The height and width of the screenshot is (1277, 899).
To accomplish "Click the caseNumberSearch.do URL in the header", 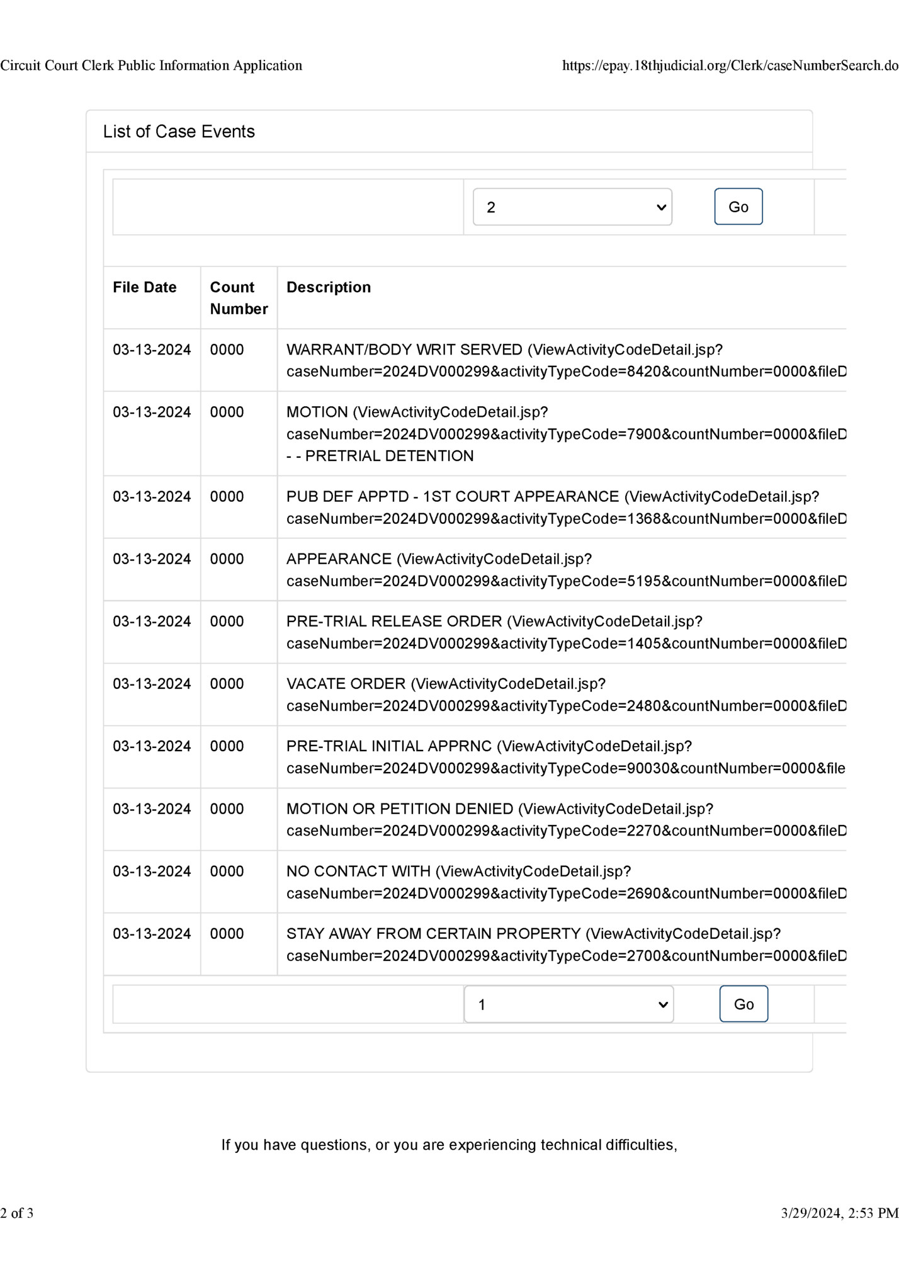I will tap(730, 65).
